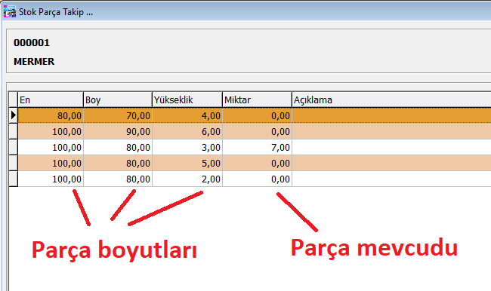
Task: Click En 100,00 in row with Boy 90,00
Action: point(51,132)
